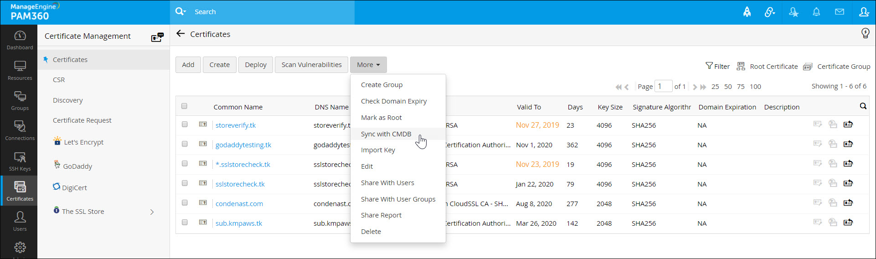Click the table search magnifier icon
Viewport: 876px width, 259px height.
coord(863,106)
